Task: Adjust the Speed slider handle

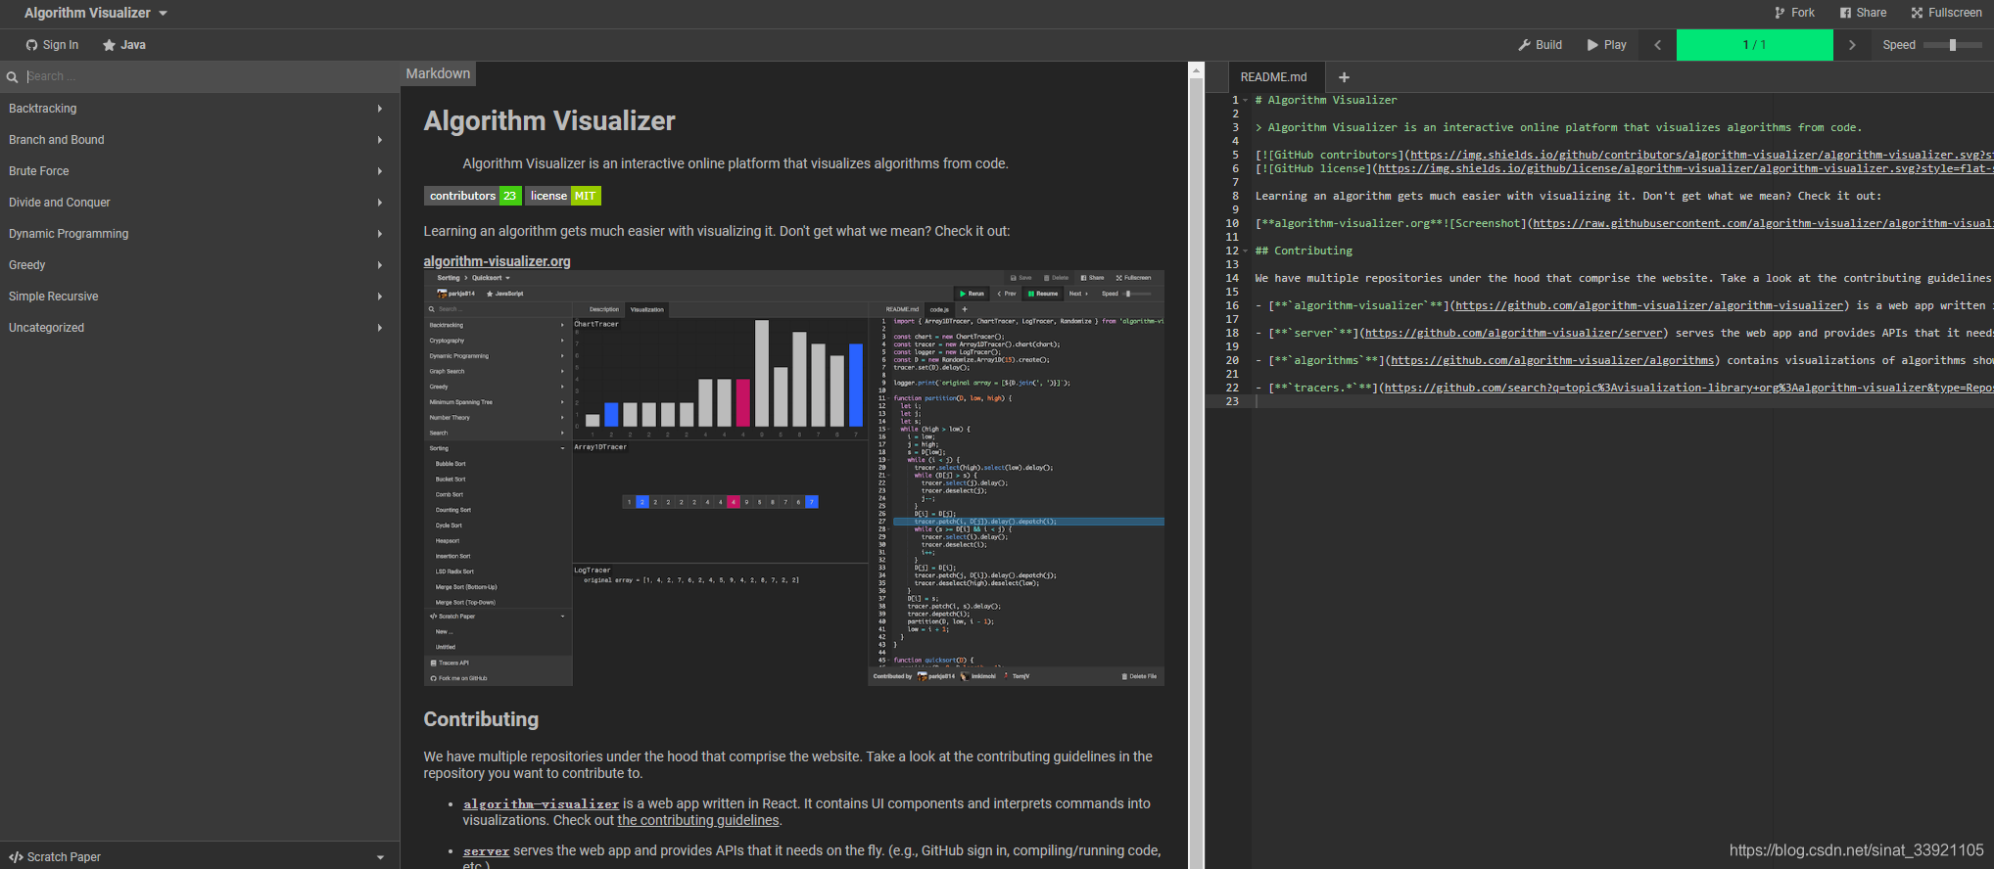Action: tap(1952, 45)
